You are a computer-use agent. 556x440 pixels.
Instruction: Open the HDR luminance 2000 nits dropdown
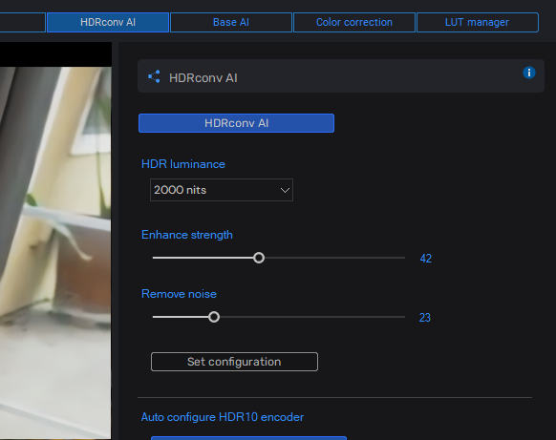222,190
